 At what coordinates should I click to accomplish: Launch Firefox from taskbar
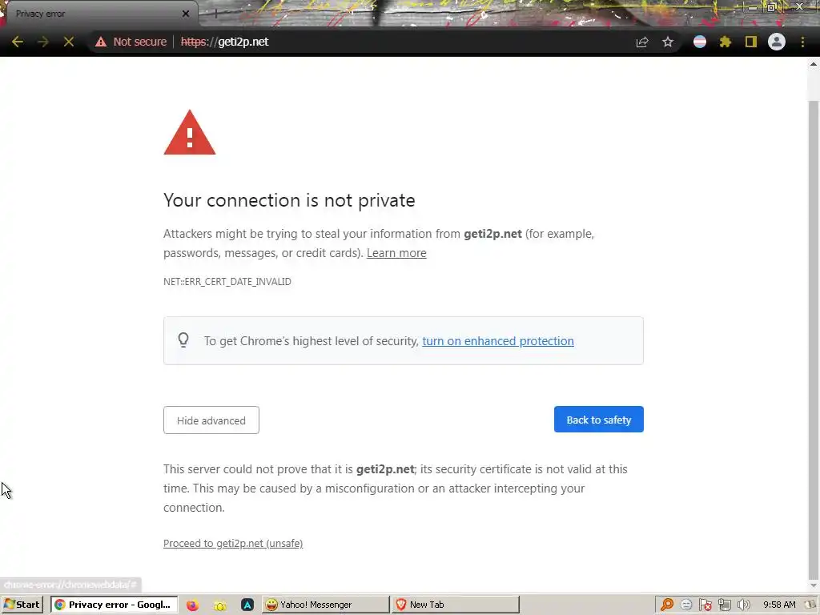[x=192, y=605]
